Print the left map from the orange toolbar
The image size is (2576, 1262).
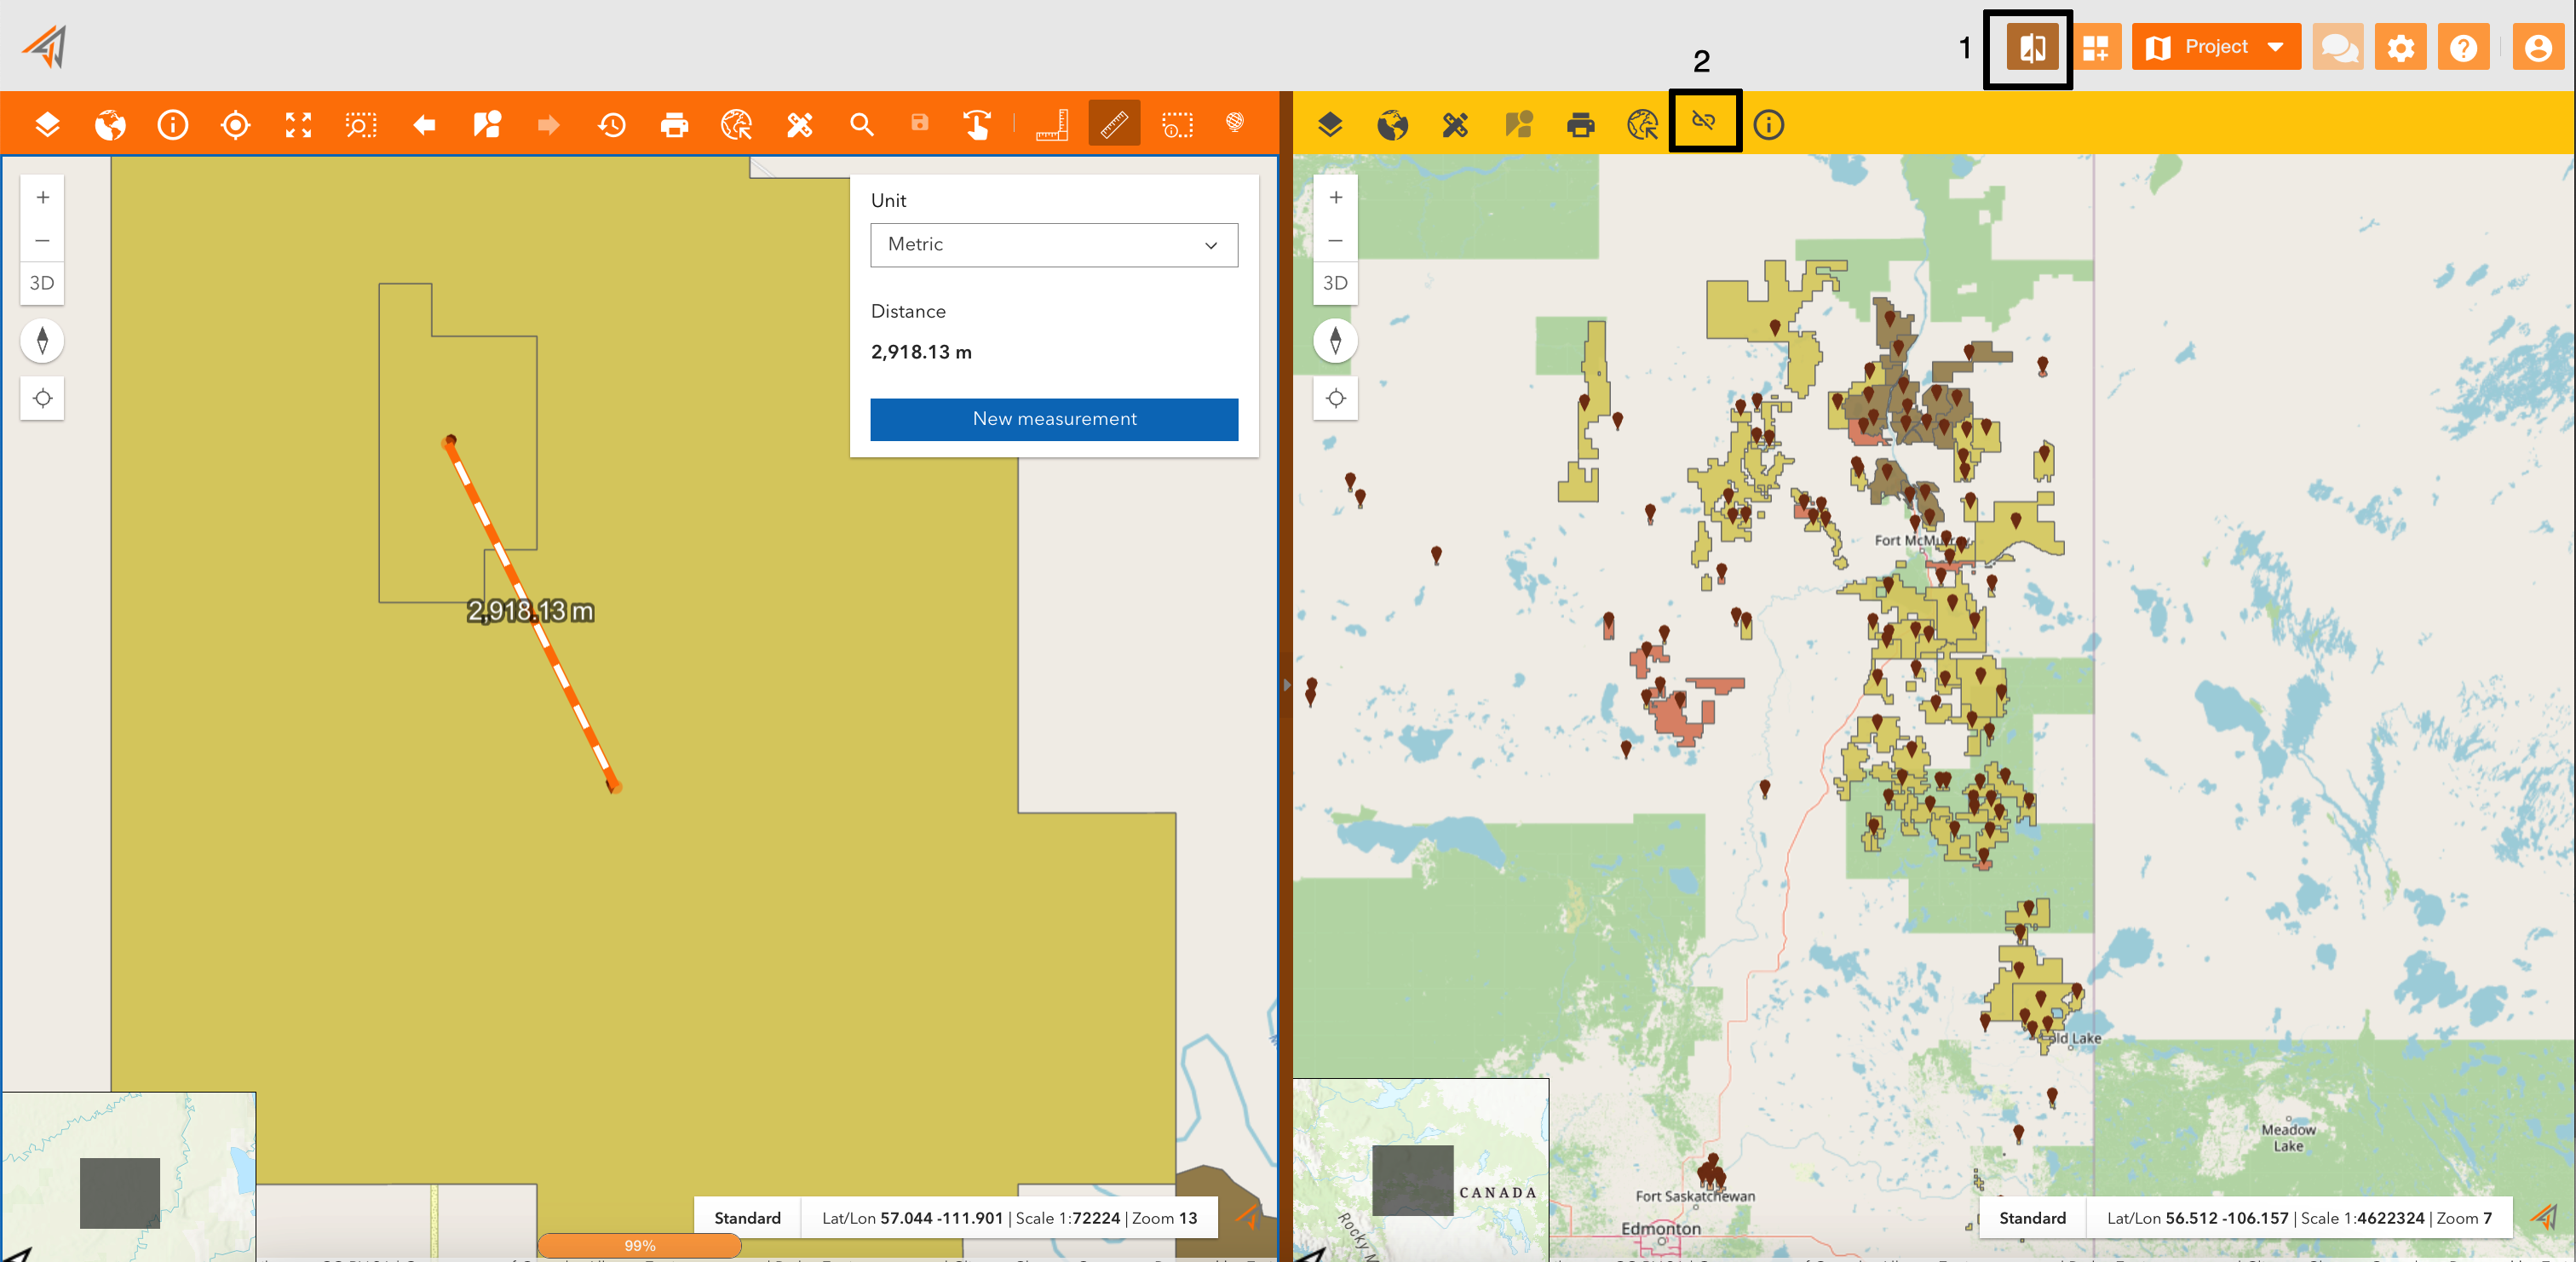click(x=675, y=125)
